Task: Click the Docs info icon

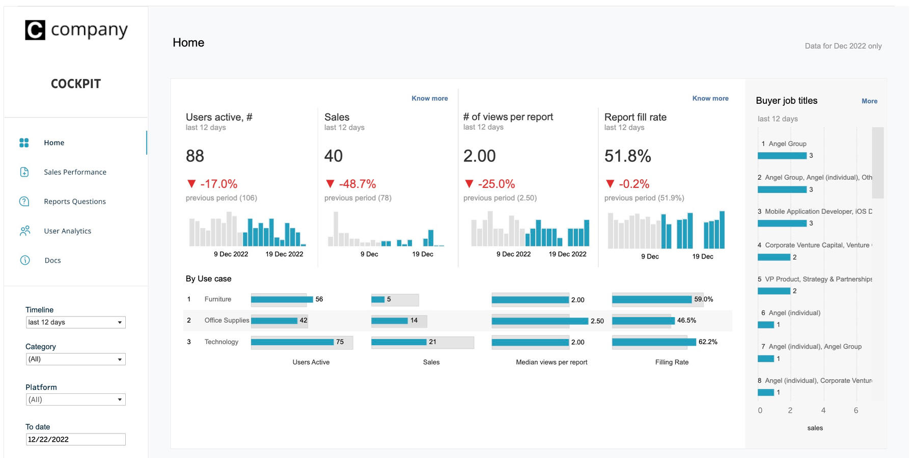Action: click(24, 260)
